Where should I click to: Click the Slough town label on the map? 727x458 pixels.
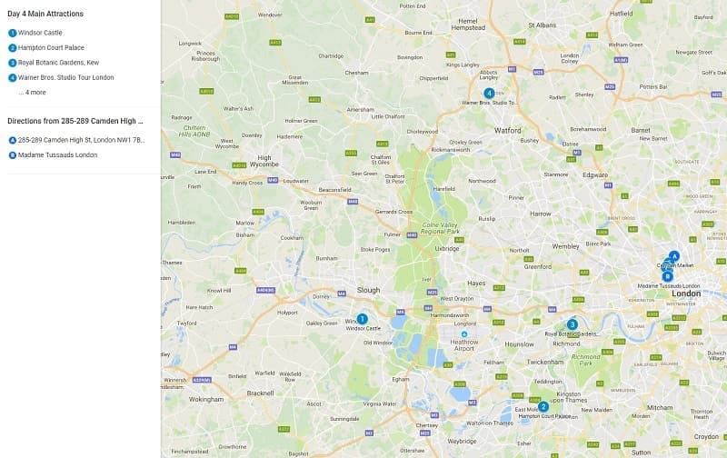tap(369, 290)
